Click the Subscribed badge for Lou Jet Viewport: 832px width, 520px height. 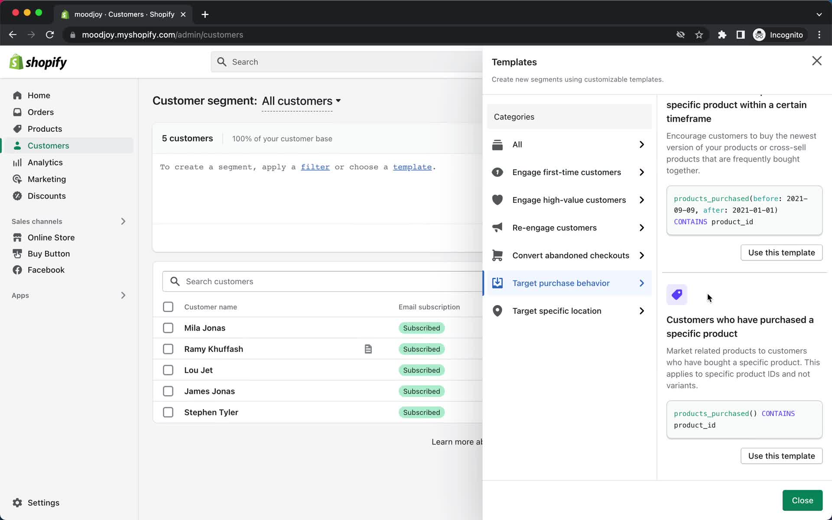tap(421, 370)
